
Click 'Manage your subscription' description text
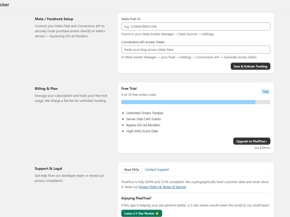click(x=71, y=98)
